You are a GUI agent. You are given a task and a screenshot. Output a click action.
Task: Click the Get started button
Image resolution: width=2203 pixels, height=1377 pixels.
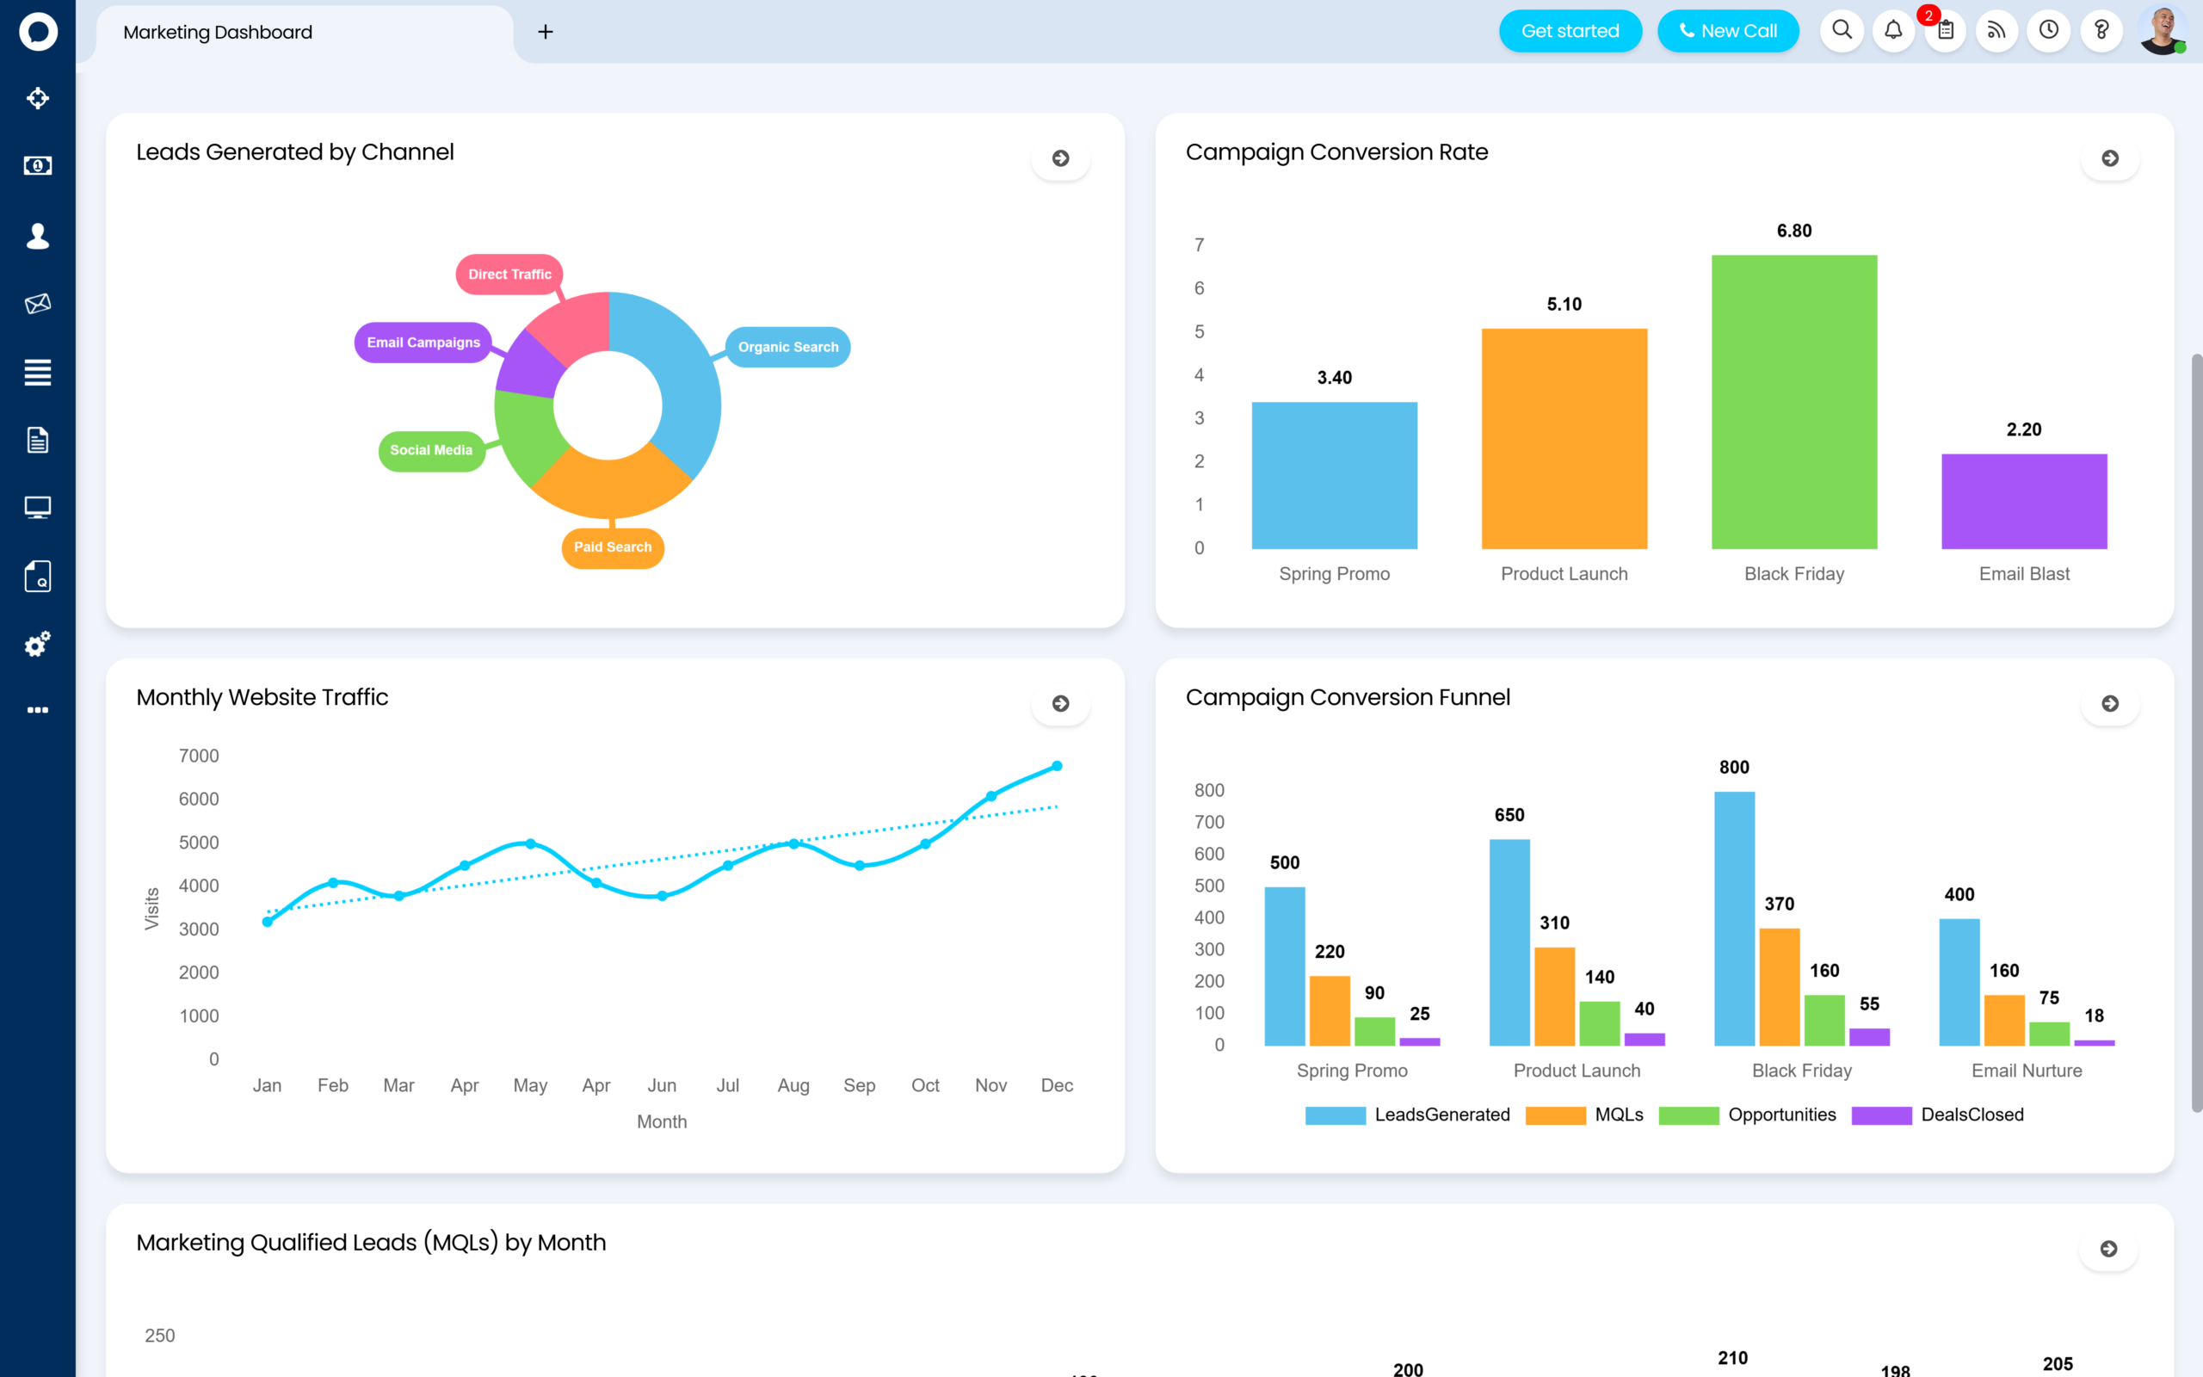coord(1570,31)
